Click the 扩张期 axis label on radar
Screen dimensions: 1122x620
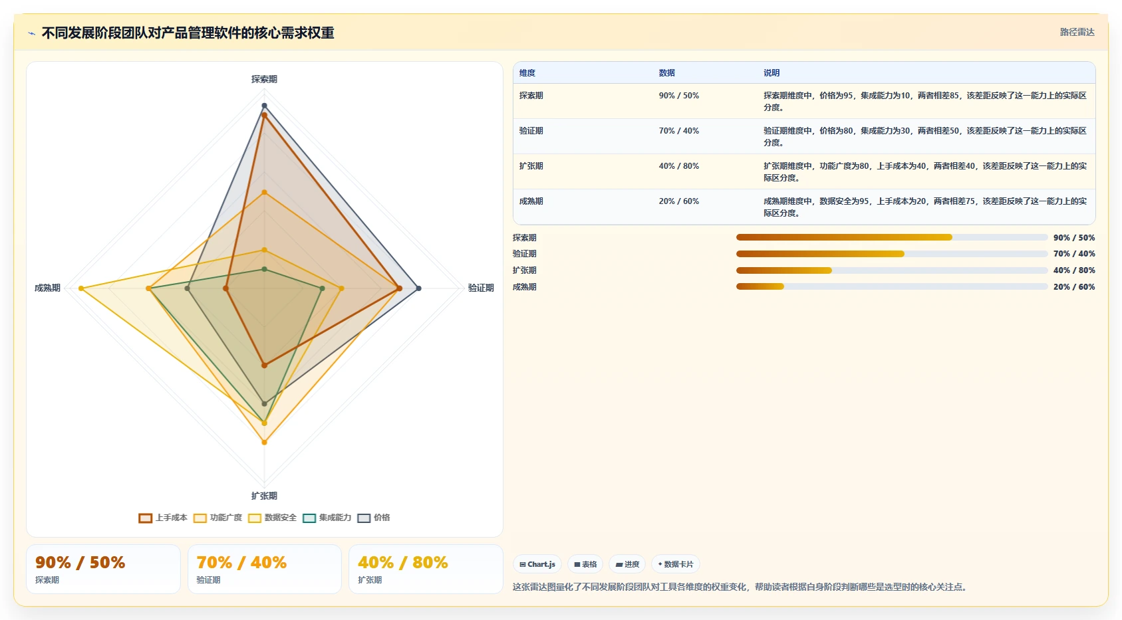[264, 496]
